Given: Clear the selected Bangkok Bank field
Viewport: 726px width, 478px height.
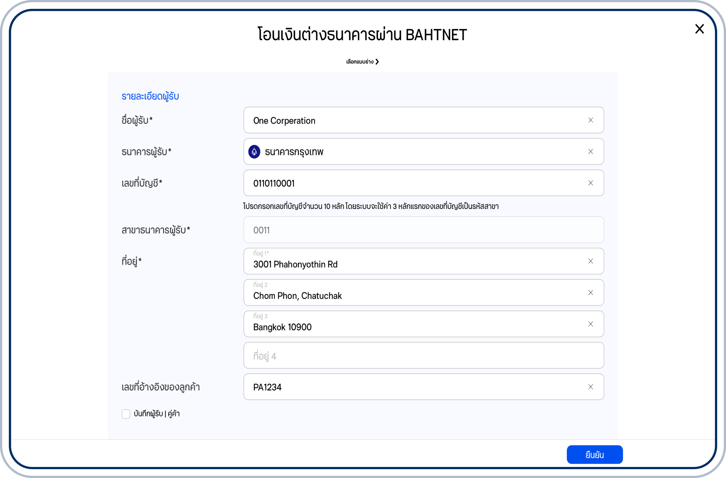Looking at the screenshot, I should click(x=590, y=152).
